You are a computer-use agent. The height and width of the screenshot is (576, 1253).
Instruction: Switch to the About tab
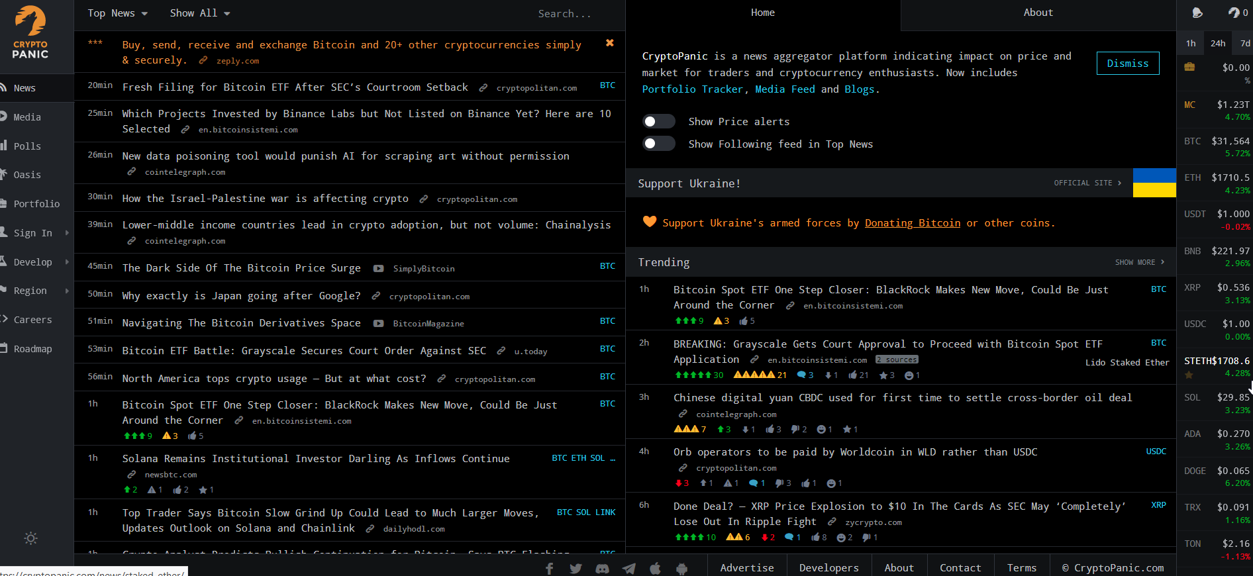point(1037,13)
